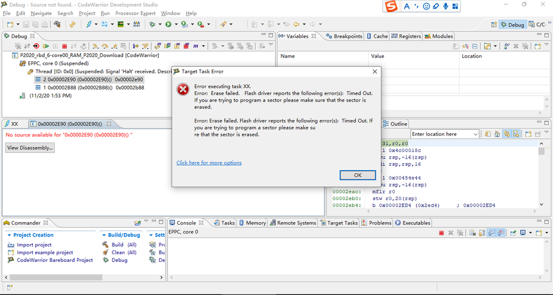Image resolution: width=553 pixels, height=295 pixels.
Task: Click the Sogou input method S icon
Action: pyautogui.click(x=391, y=6)
